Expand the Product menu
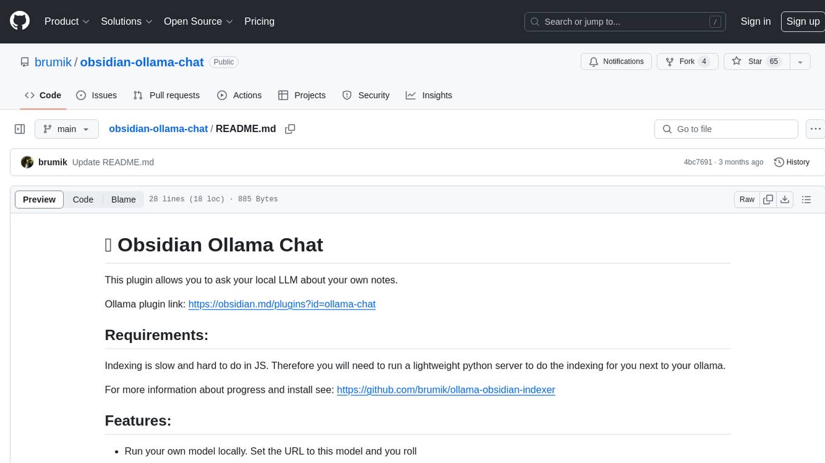This screenshot has height=463, width=825. pyautogui.click(x=67, y=21)
